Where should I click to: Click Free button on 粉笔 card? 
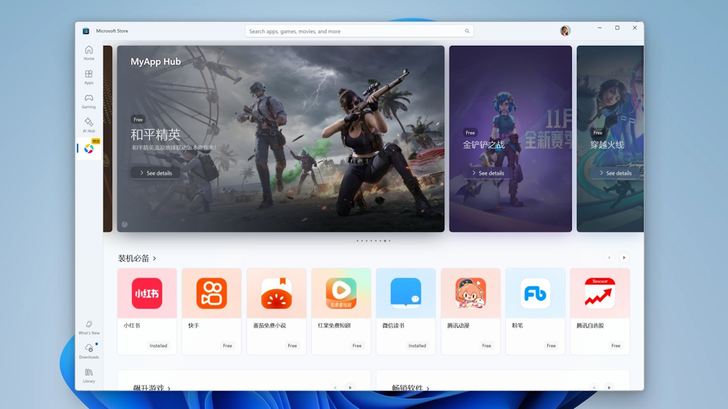click(551, 346)
